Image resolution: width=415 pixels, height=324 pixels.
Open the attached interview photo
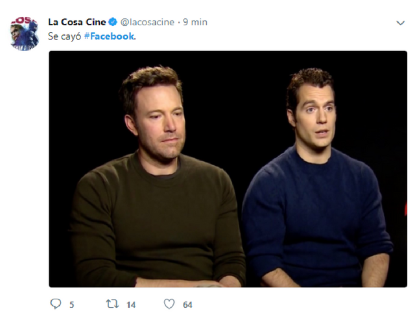pos(228,168)
